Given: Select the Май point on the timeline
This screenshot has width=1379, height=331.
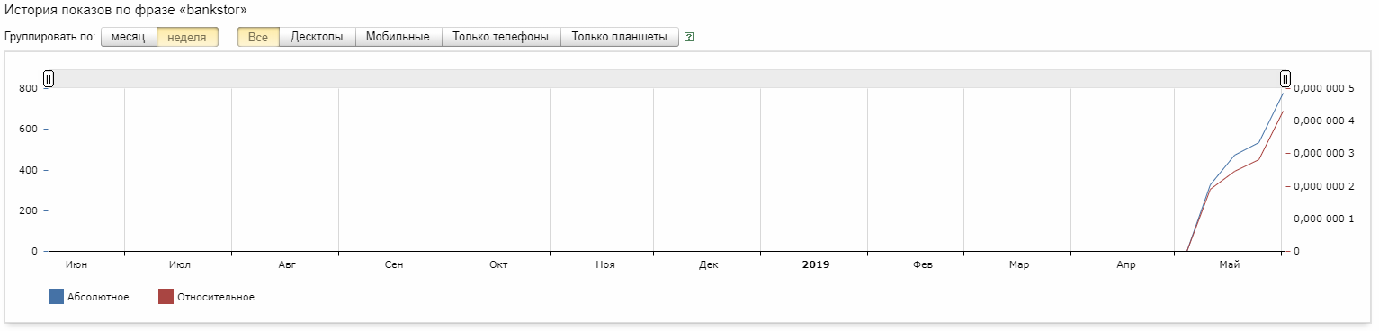Looking at the screenshot, I should click(x=1229, y=265).
